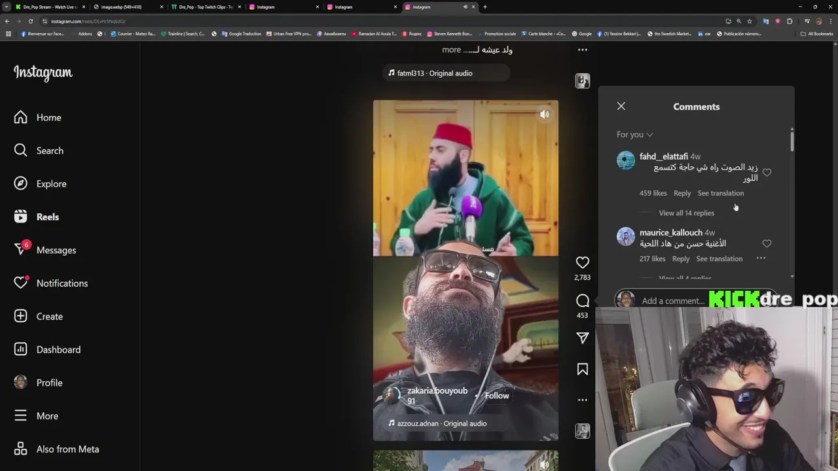Open Chrome three-dot menu
Image resolution: width=838 pixels, height=471 pixels.
click(x=831, y=21)
